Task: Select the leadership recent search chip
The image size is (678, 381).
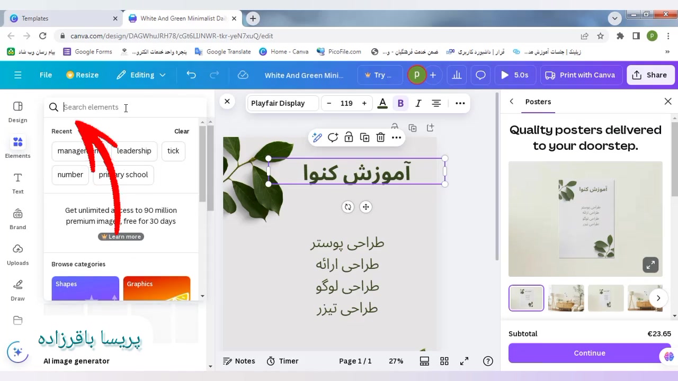Action: pos(134,151)
